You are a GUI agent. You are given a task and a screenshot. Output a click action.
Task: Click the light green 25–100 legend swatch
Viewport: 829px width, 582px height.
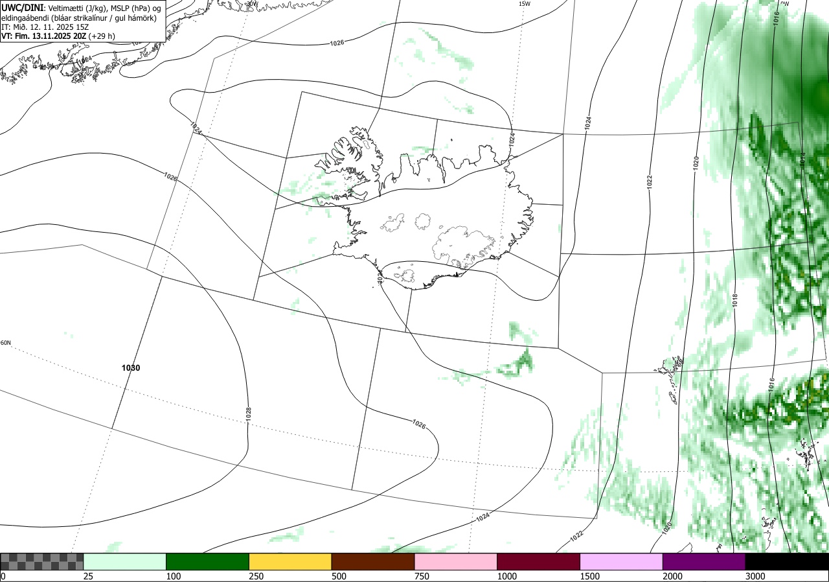(125, 561)
